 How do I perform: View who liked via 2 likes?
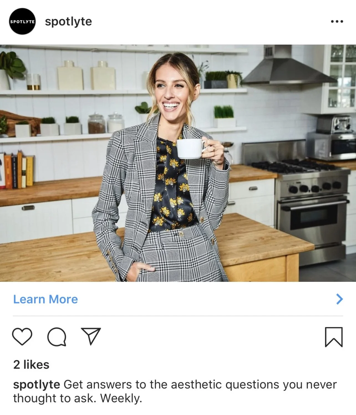click(31, 365)
